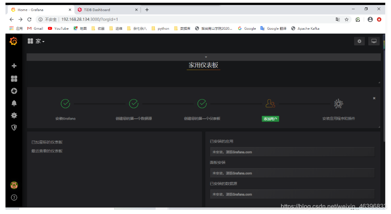Open the browser profile account icon
391x214 pixels.
coord(370,20)
